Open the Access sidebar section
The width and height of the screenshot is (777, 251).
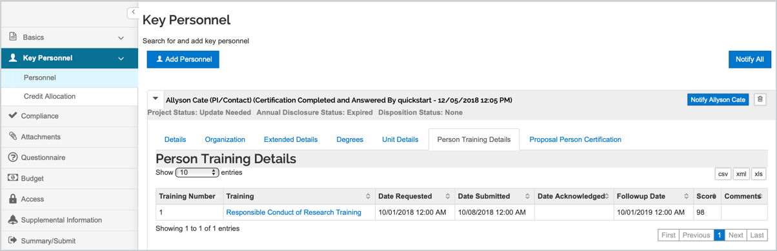[69, 199]
